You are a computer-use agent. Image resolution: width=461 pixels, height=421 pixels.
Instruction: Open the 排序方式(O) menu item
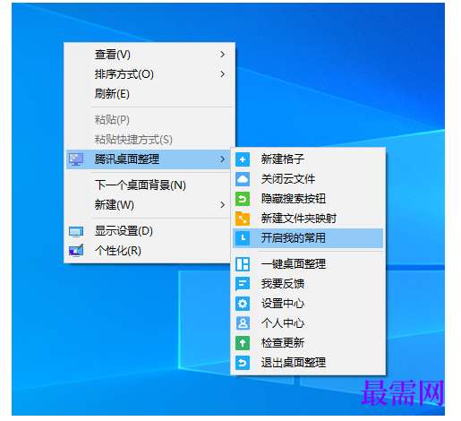click(x=149, y=74)
